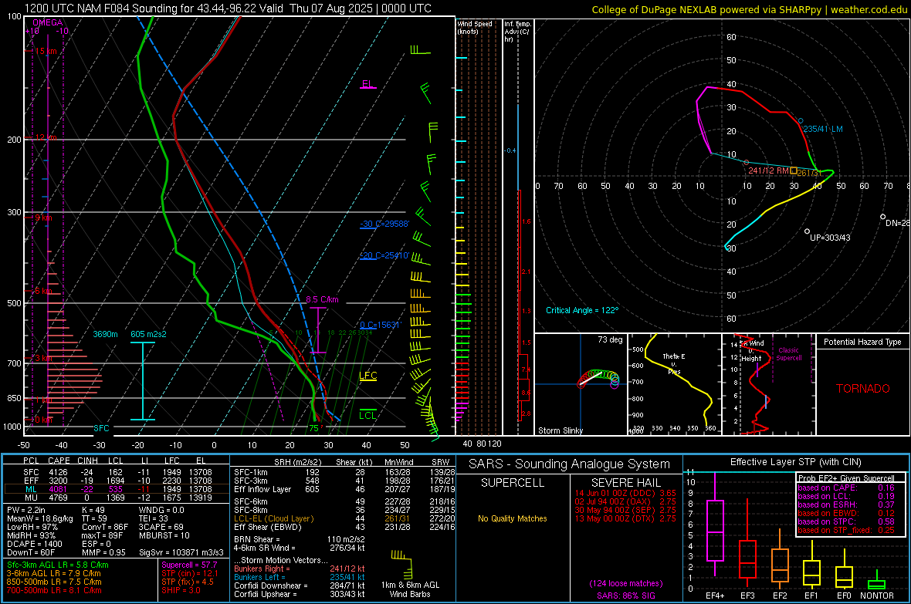Click the sounding title text at top
The image size is (911, 604).
pyautogui.click(x=228, y=8)
